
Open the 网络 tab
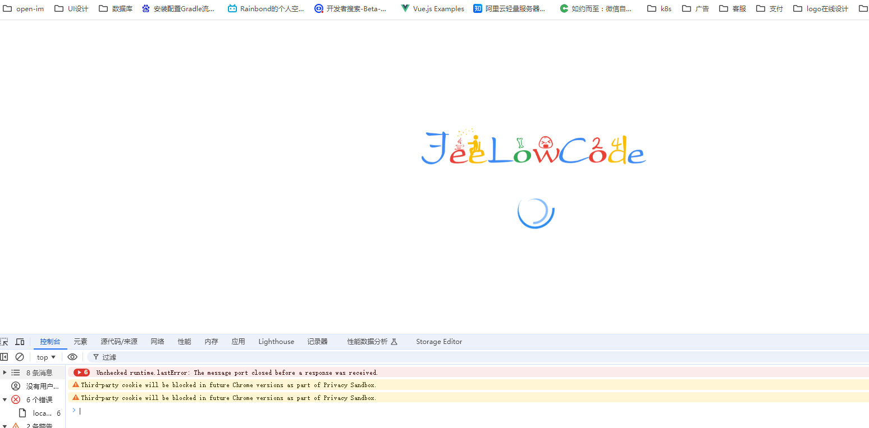(x=157, y=342)
